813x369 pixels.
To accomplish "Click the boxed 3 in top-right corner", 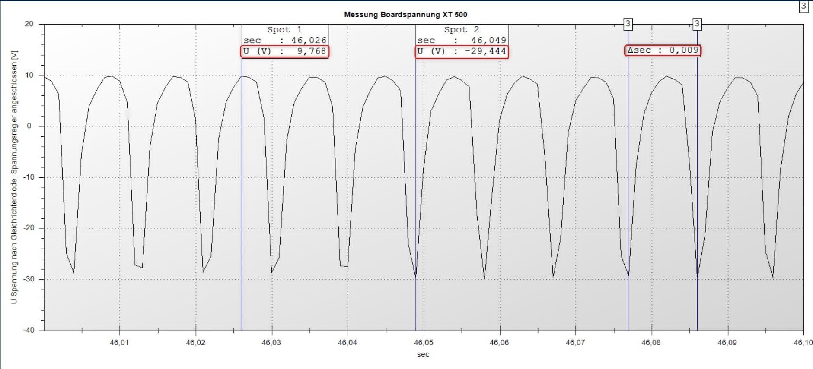I will pyautogui.click(x=803, y=6).
